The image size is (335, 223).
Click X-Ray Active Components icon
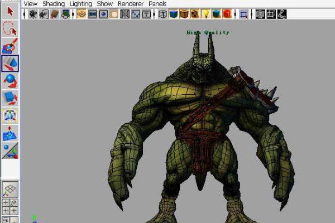click(x=271, y=14)
